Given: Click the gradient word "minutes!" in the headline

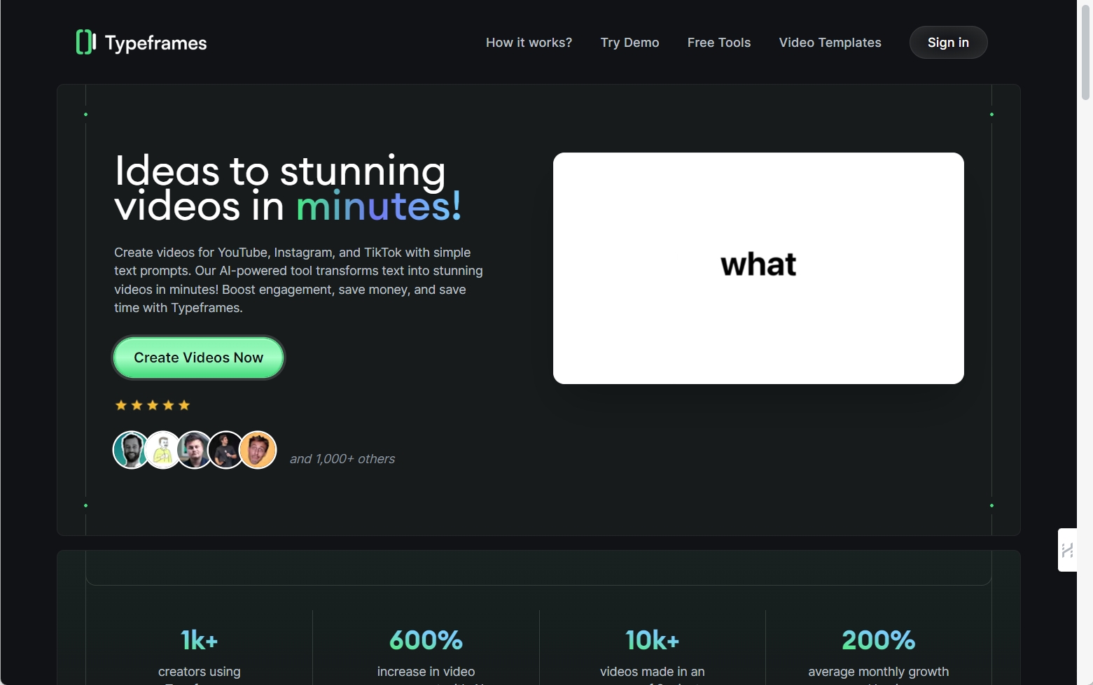Looking at the screenshot, I should click(378, 206).
